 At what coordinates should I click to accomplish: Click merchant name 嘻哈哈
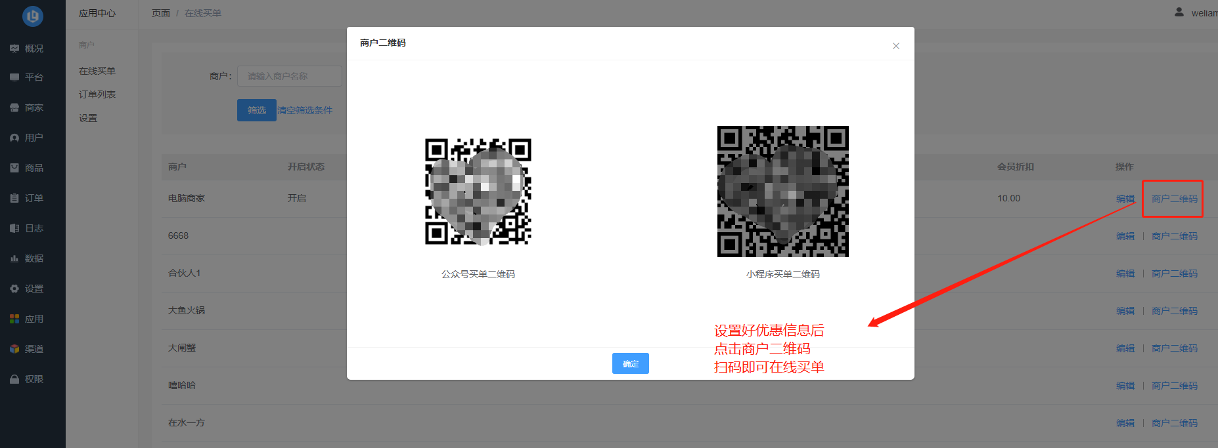click(x=182, y=385)
